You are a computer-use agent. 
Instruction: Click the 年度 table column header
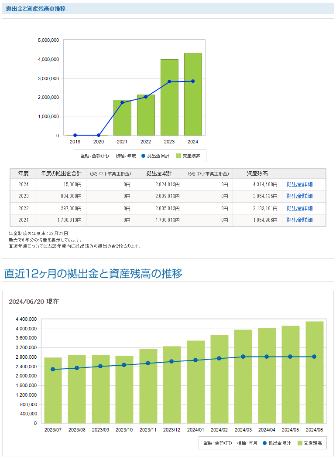click(24, 173)
